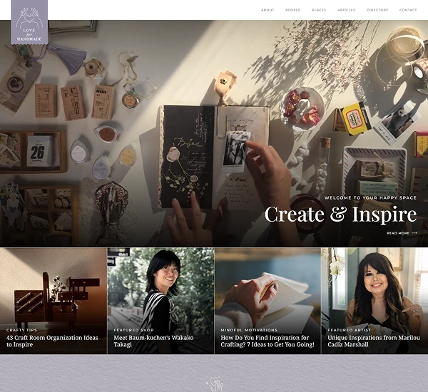Open the About menu item
The height and width of the screenshot is (392, 428).
(267, 10)
